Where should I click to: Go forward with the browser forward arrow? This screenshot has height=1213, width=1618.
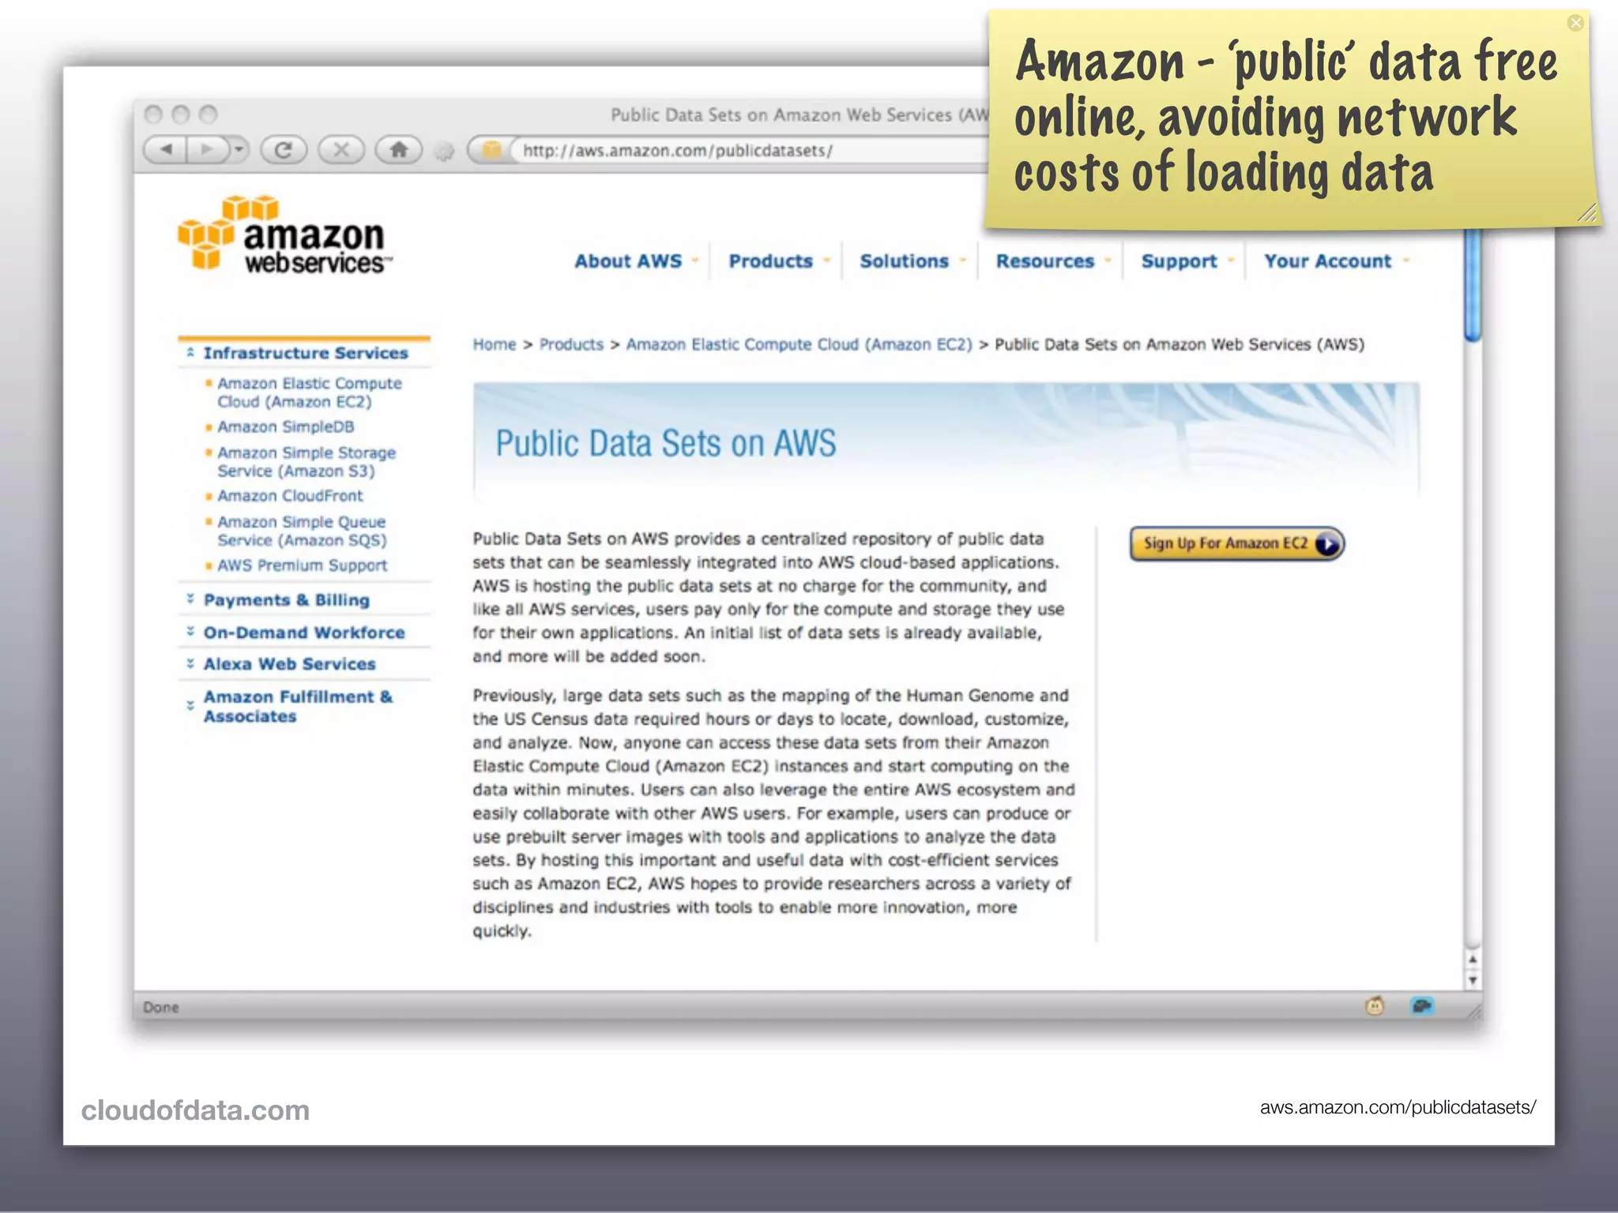[207, 149]
